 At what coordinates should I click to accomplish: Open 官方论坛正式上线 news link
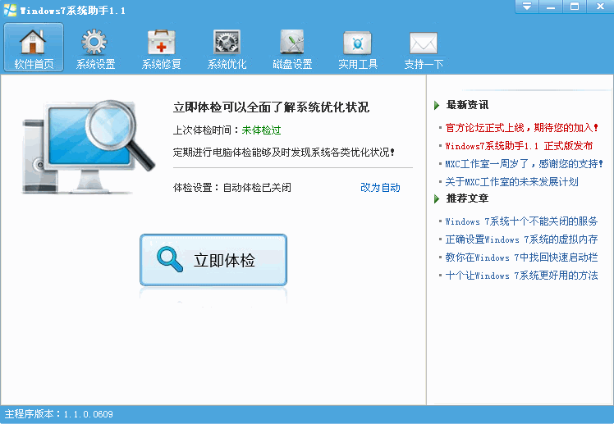pos(521,127)
